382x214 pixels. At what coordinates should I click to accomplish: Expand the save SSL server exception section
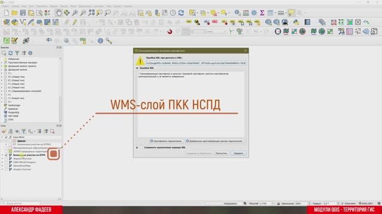(x=137, y=147)
